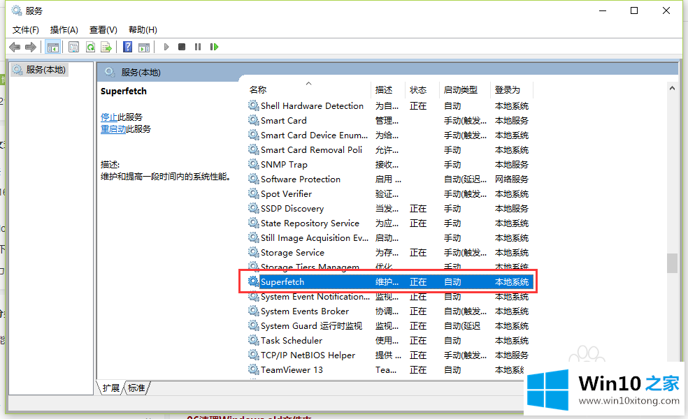
Task: Click the scroll up arrow of services list
Action: 672,89
